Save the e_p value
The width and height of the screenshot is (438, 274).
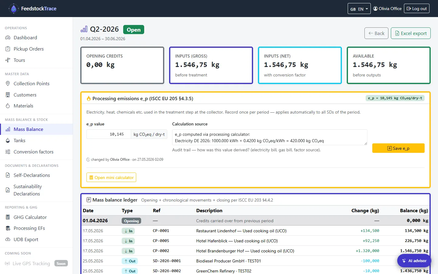tap(398, 148)
